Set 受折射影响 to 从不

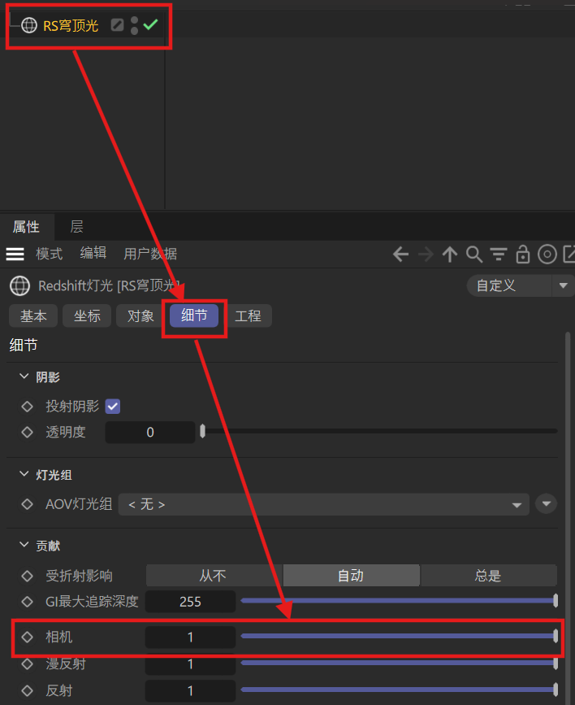(214, 576)
